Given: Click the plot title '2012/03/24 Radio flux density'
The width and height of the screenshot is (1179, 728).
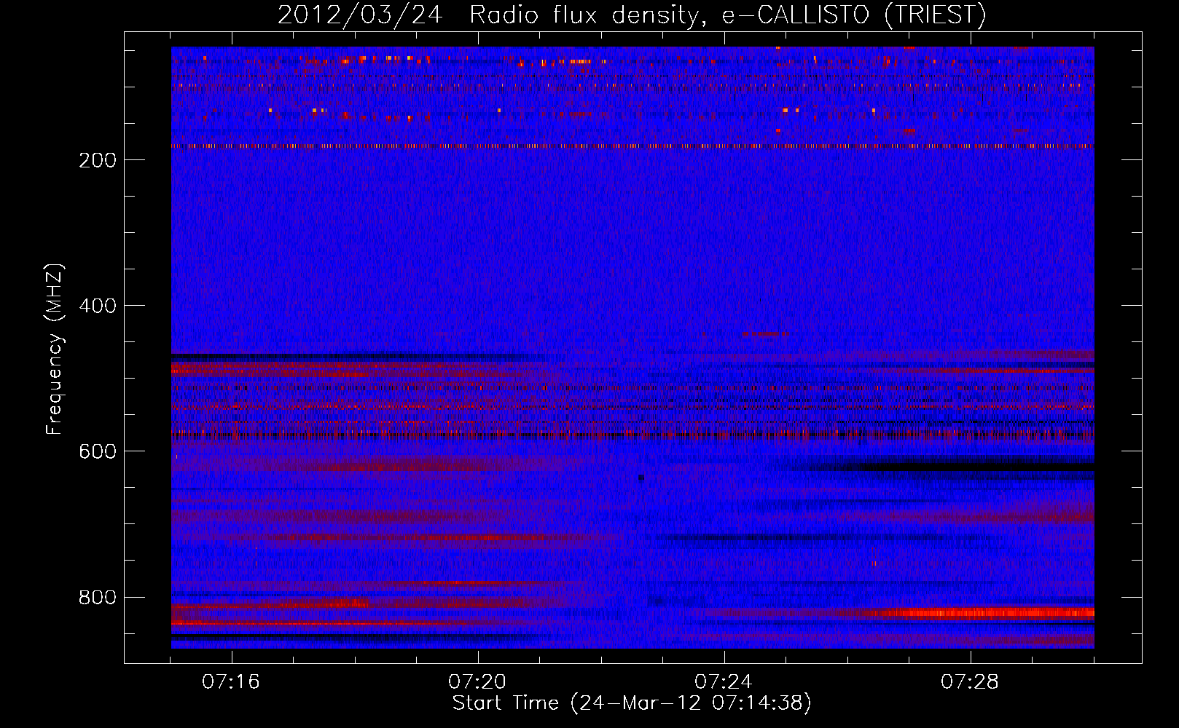Looking at the screenshot, I should 632,15.
